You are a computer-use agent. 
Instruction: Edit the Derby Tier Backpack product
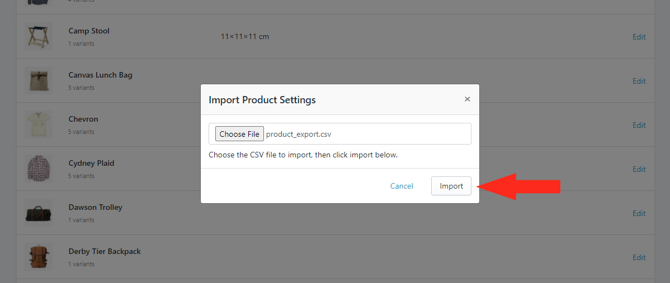[x=639, y=257]
